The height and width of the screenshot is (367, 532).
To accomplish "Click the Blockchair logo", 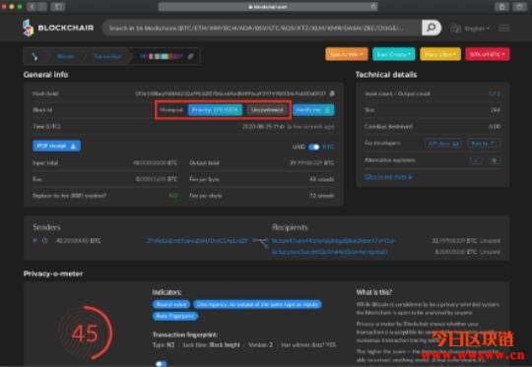I will 58,28.
